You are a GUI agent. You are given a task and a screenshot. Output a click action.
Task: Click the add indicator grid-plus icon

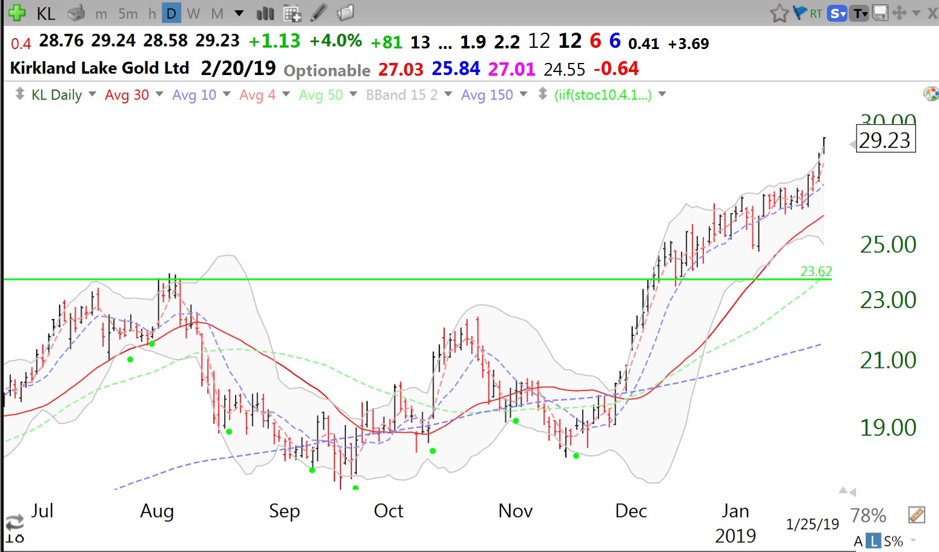292,13
